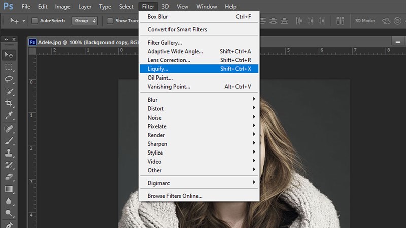This screenshot has width=406, height=228.
Task: Open the Move tool preset picker arrow
Action: [23, 21]
